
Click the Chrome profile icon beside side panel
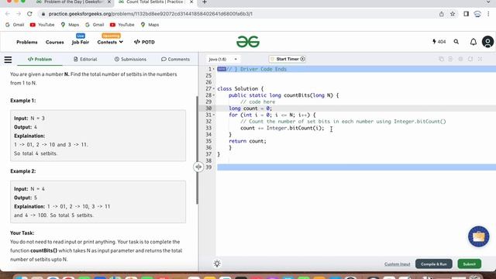[x=477, y=14]
